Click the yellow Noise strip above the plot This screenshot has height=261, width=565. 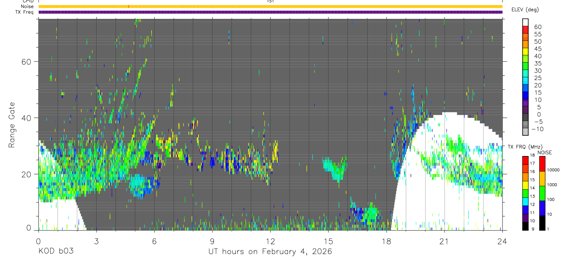(270, 6)
